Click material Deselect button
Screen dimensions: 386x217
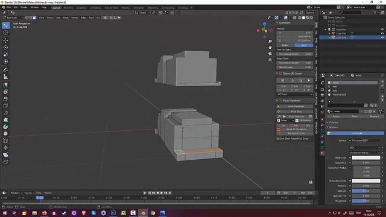(x=375, y=116)
